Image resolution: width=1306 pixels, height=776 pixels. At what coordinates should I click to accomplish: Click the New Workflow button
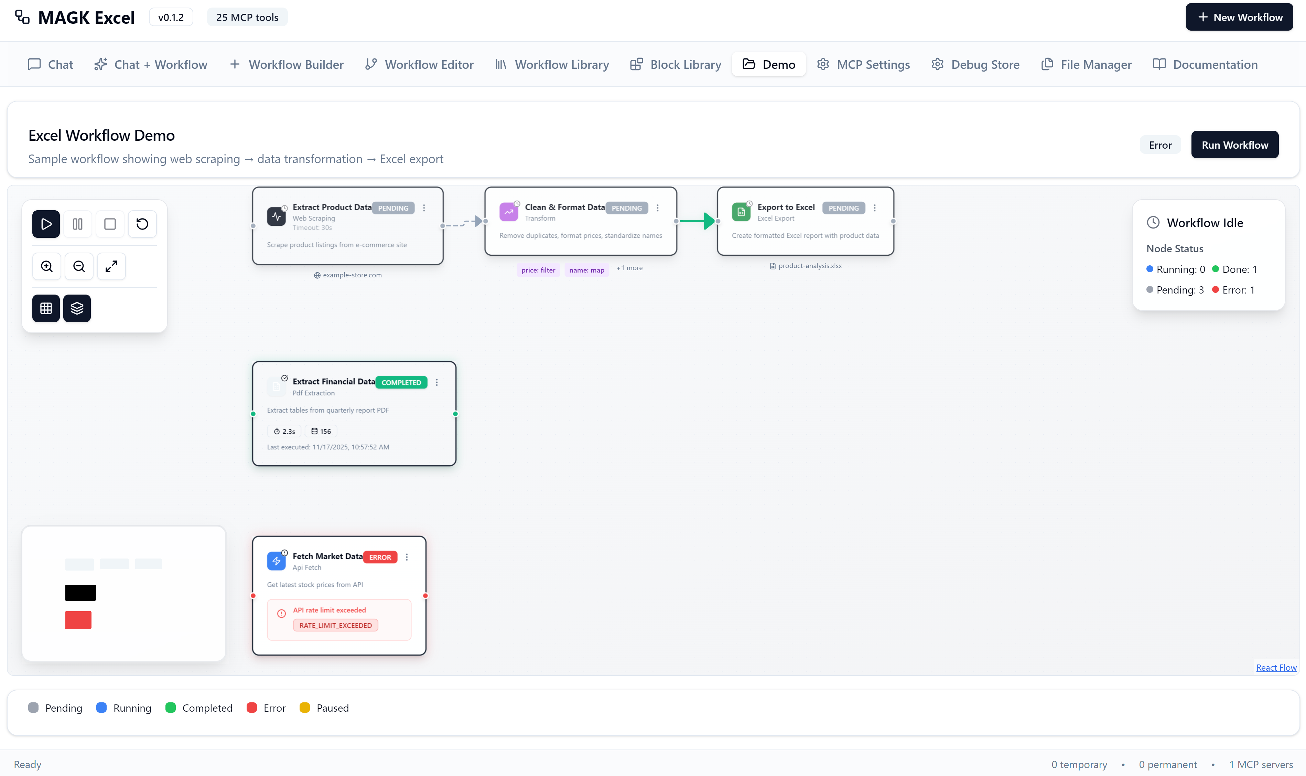pyautogui.click(x=1239, y=16)
